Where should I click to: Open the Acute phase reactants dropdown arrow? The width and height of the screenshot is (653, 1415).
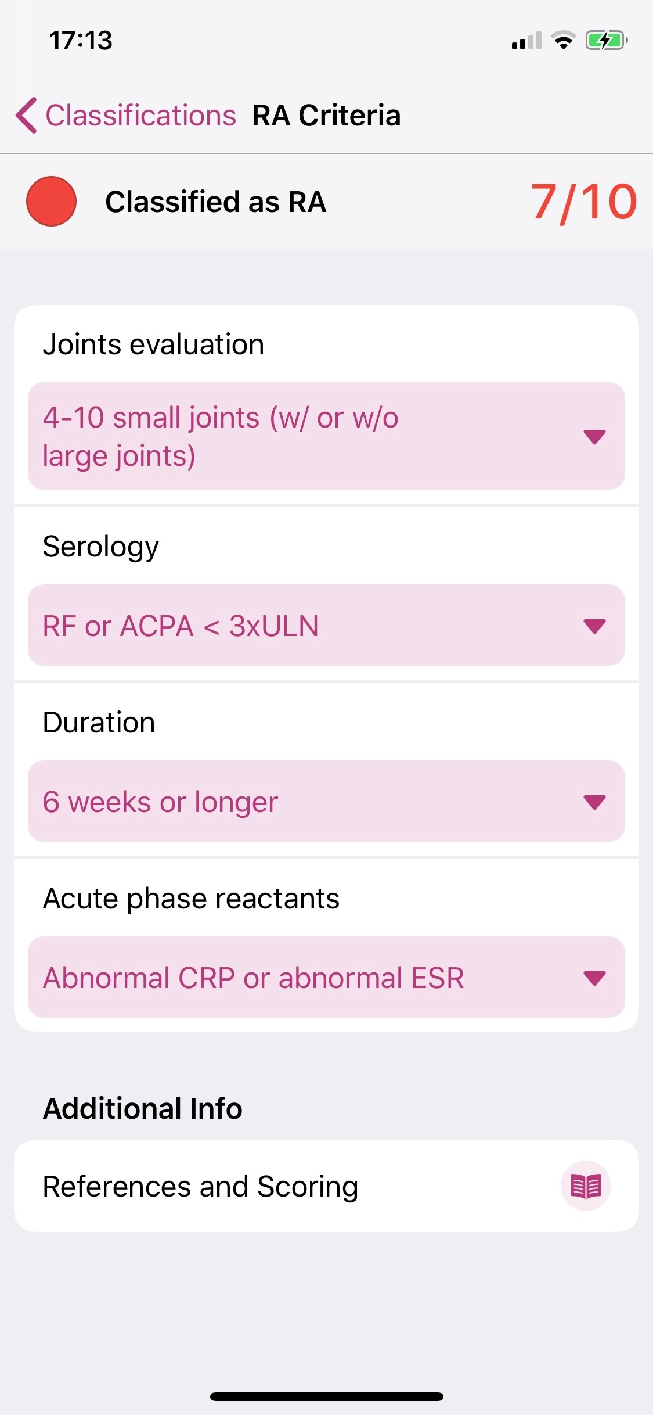(x=594, y=978)
